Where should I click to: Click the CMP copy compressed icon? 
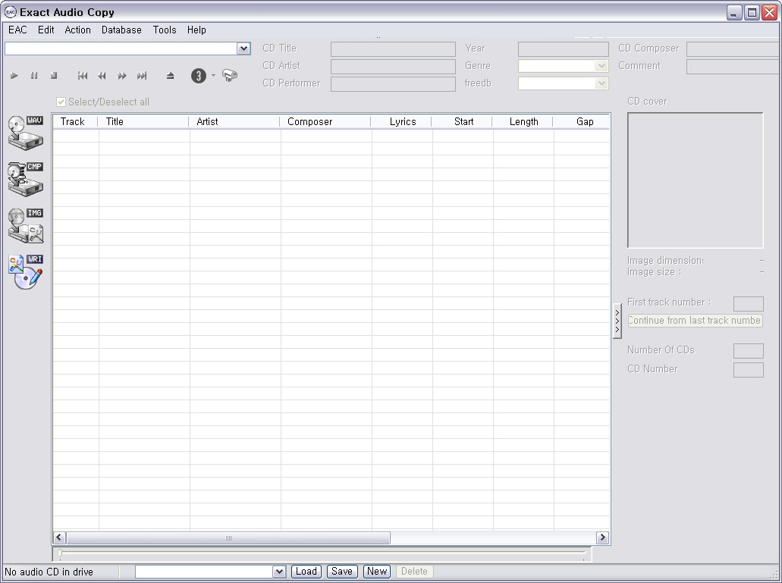[26, 179]
